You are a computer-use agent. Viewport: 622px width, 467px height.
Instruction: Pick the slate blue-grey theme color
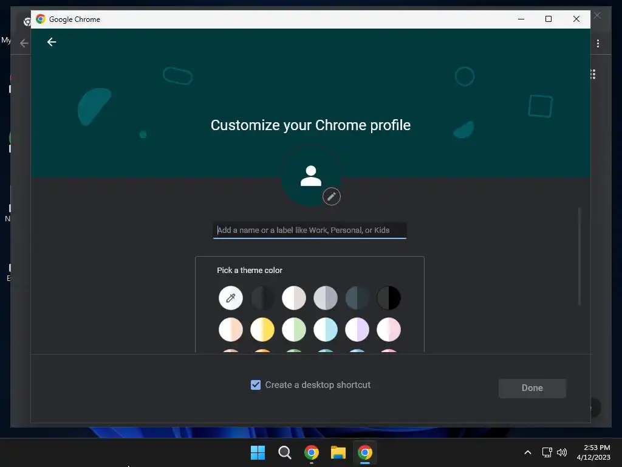tap(357, 297)
